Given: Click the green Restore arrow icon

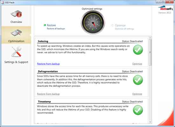Looking at the screenshot, I should (45, 25).
